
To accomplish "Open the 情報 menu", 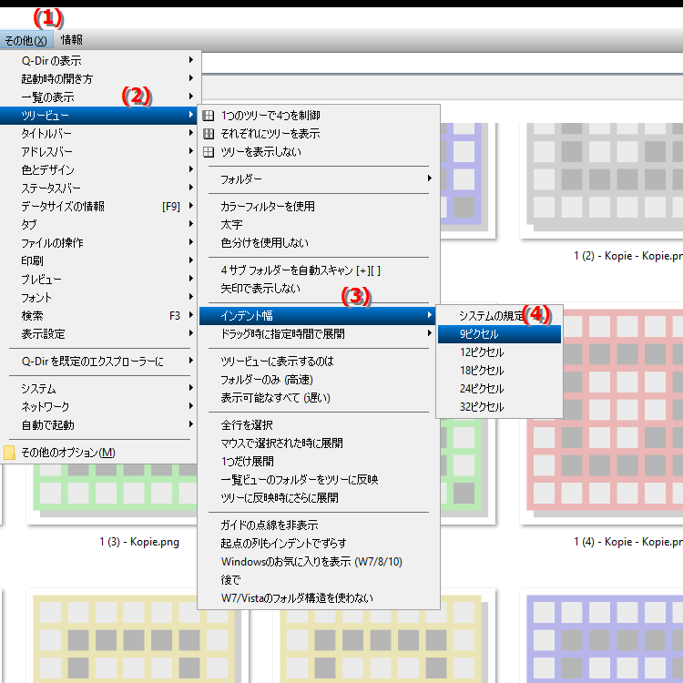I will (x=72, y=40).
